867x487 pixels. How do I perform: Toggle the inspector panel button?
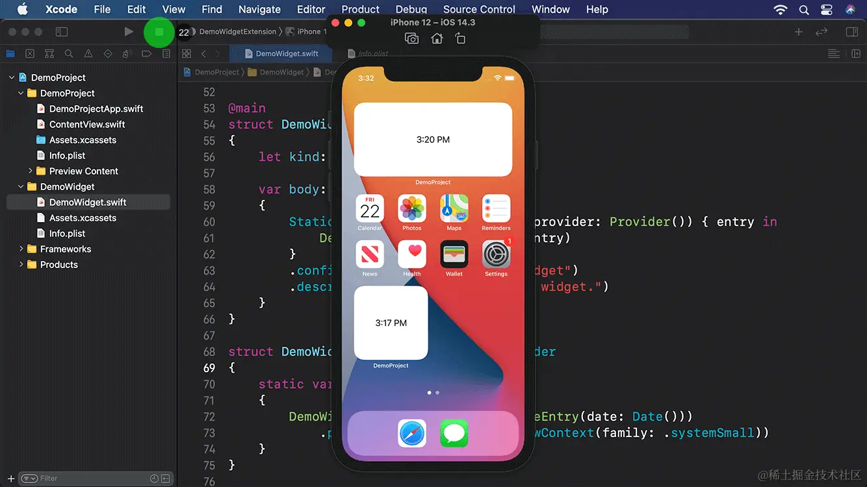pos(852,32)
